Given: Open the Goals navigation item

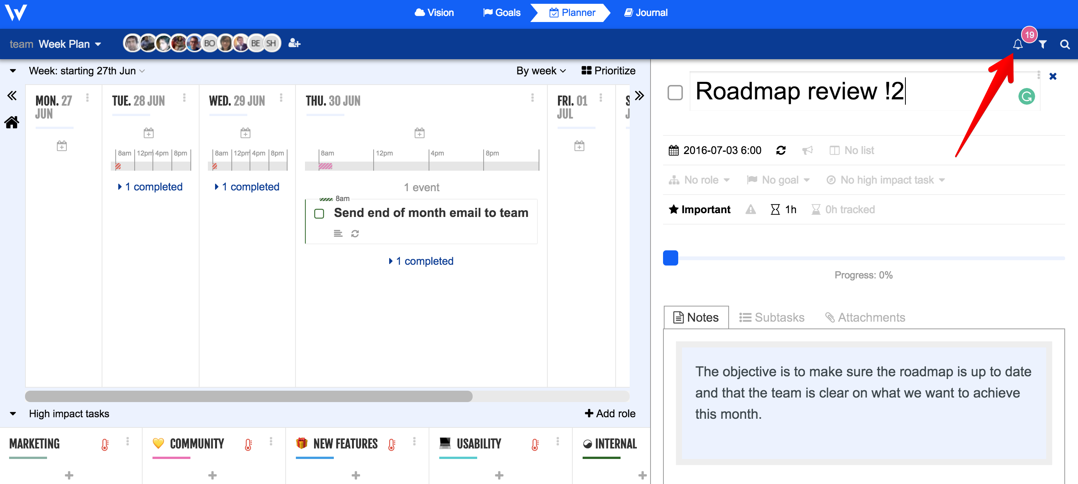Looking at the screenshot, I should pos(501,12).
